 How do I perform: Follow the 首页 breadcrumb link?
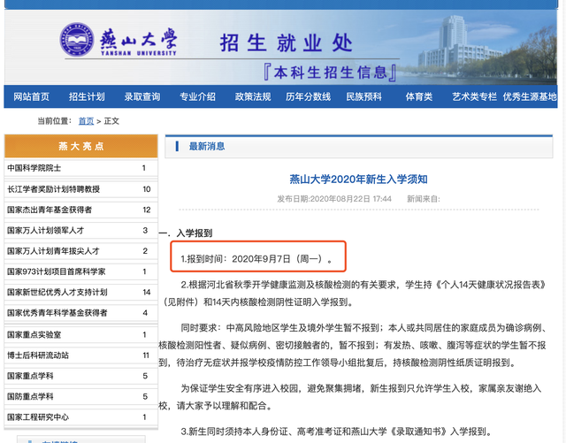[86, 121]
